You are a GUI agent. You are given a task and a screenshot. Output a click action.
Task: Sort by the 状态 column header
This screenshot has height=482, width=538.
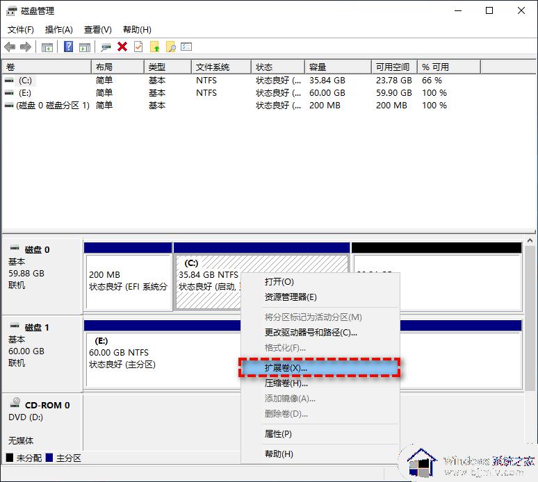pos(278,67)
